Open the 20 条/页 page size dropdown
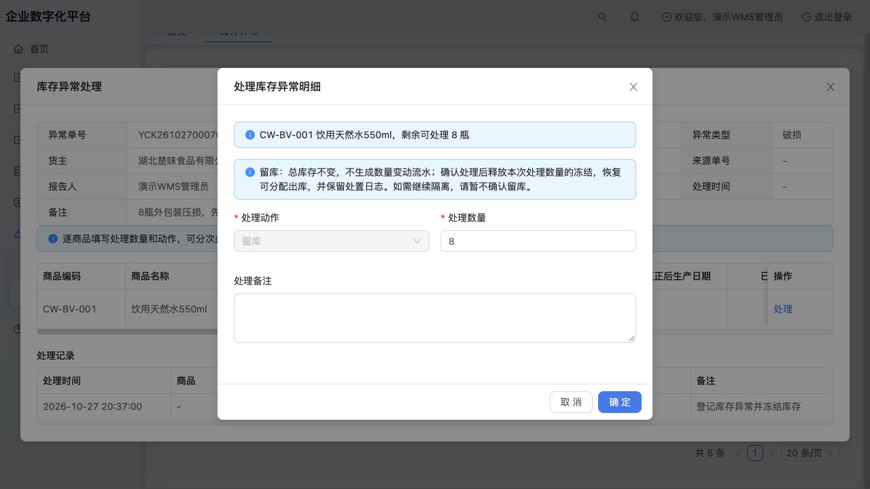This screenshot has width=870, height=489. point(810,453)
